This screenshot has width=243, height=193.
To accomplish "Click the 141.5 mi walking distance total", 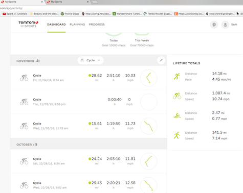I will point(219,132).
